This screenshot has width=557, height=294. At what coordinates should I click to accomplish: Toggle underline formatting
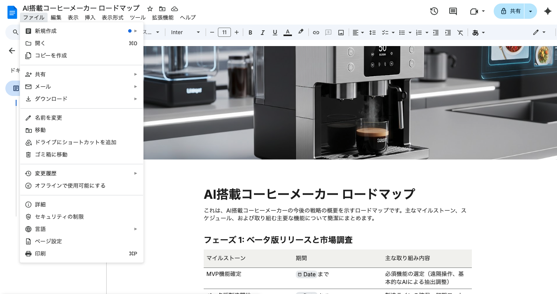pyautogui.click(x=275, y=32)
